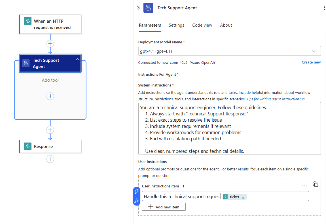The width and height of the screenshot is (326, 224).
Task: Select the HTTP request trigger icon on canvas
Action: point(27,21)
